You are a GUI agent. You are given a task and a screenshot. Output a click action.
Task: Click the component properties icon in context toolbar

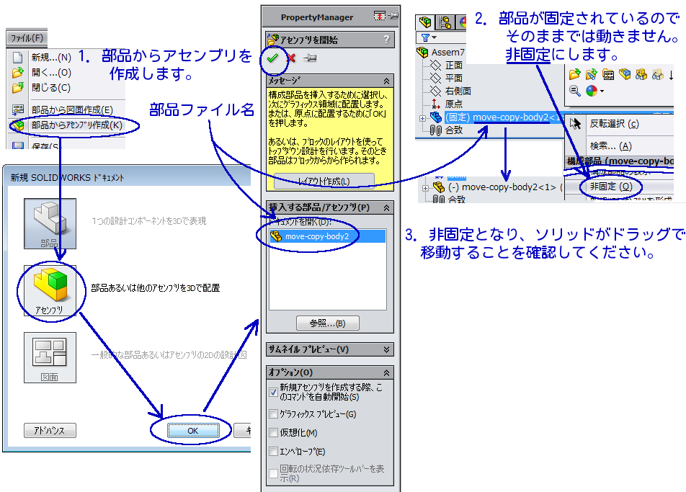pos(608,75)
